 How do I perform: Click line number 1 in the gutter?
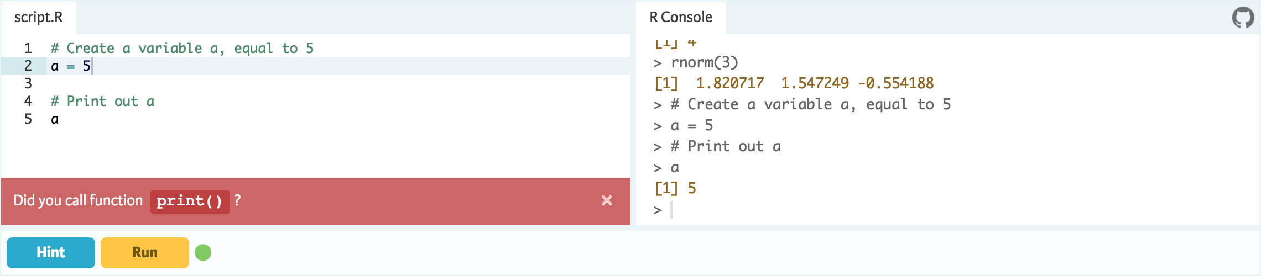tap(28, 48)
